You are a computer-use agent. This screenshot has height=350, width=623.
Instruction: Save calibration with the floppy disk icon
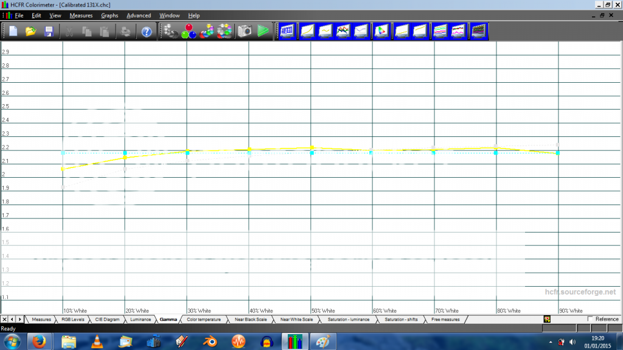tap(49, 31)
